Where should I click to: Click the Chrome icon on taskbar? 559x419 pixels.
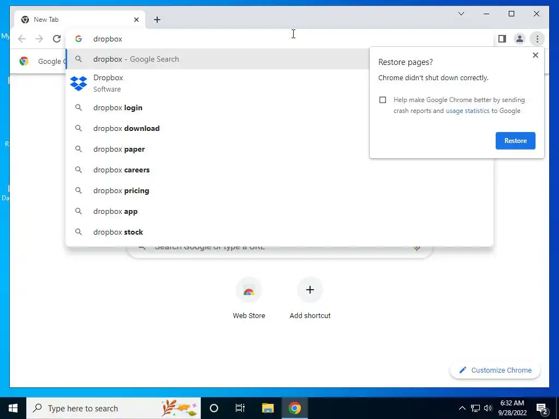[x=294, y=408]
